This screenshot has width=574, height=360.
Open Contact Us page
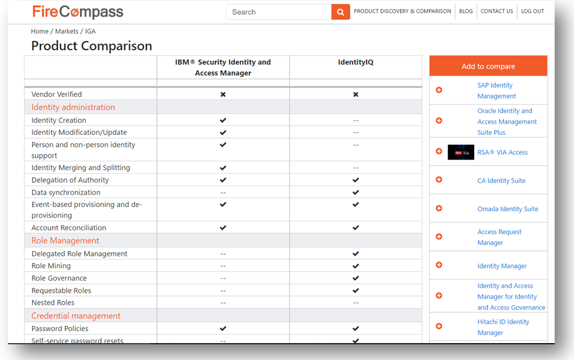496,11
